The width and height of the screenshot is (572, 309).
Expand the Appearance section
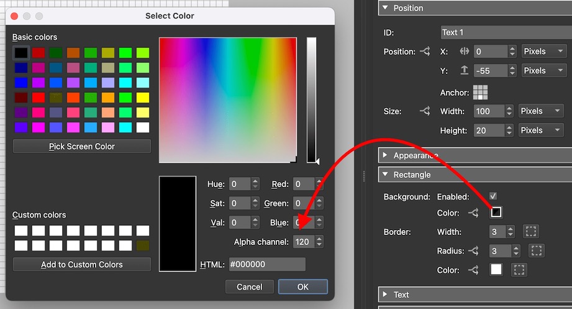pos(386,155)
